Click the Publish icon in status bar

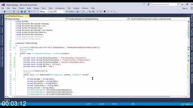(x=183, y=104)
